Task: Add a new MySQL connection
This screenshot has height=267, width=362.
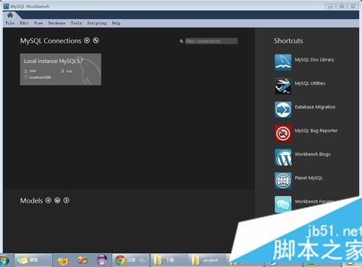Action: 87,41
